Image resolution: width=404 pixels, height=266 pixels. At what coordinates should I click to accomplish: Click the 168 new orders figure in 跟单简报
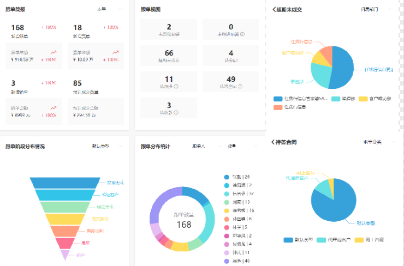pos(17,27)
